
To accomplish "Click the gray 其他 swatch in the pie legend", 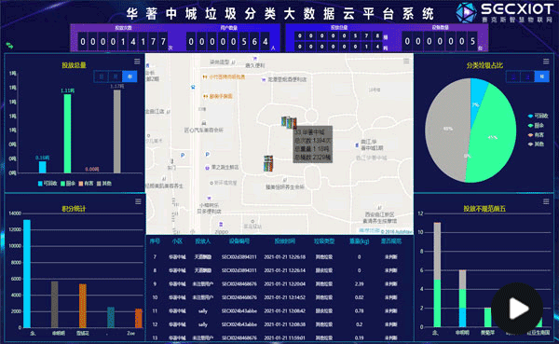I will 530,144.
